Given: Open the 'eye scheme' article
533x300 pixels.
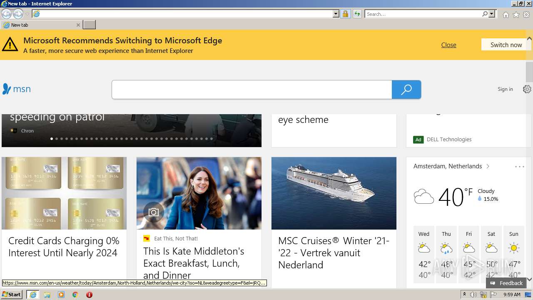Looking at the screenshot, I should [x=303, y=120].
